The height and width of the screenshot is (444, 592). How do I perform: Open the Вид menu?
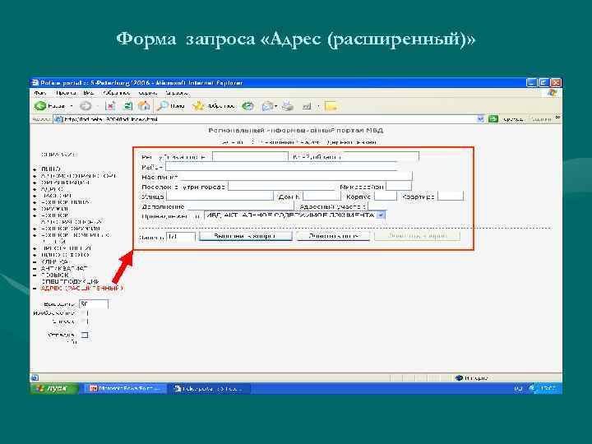[88, 93]
